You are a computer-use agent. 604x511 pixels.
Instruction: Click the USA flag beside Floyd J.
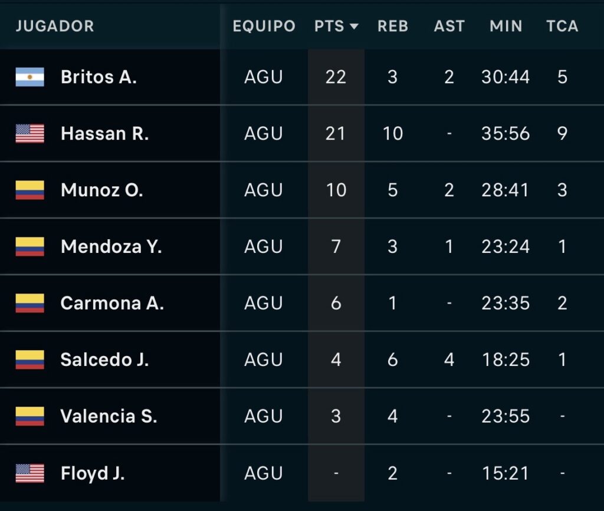(x=29, y=473)
